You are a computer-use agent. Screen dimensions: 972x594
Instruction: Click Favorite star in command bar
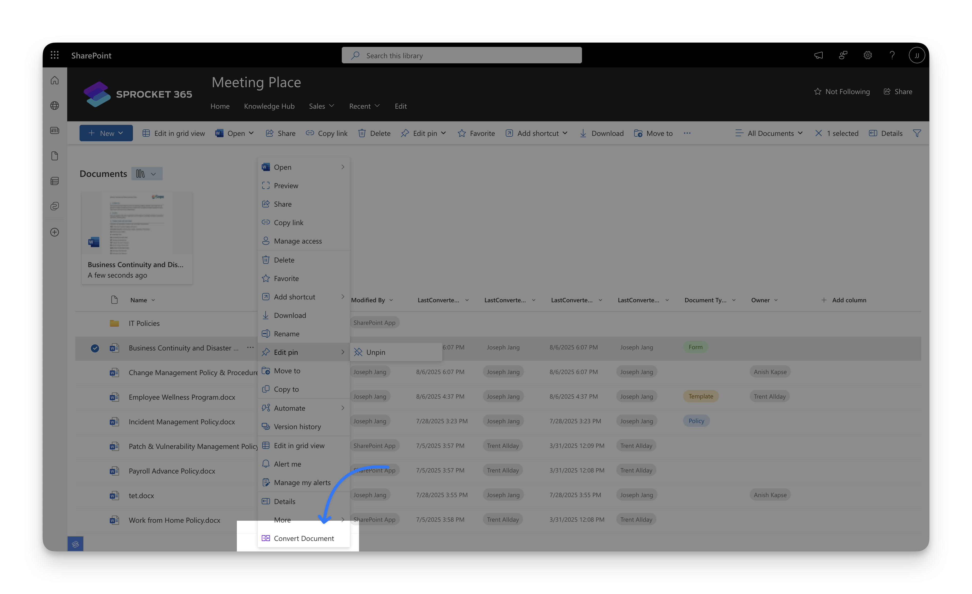tap(476, 133)
